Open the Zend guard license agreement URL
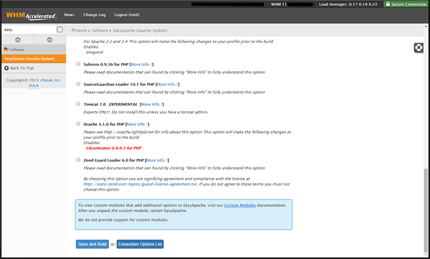The width and height of the screenshot is (430, 259). click(x=140, y=184)
